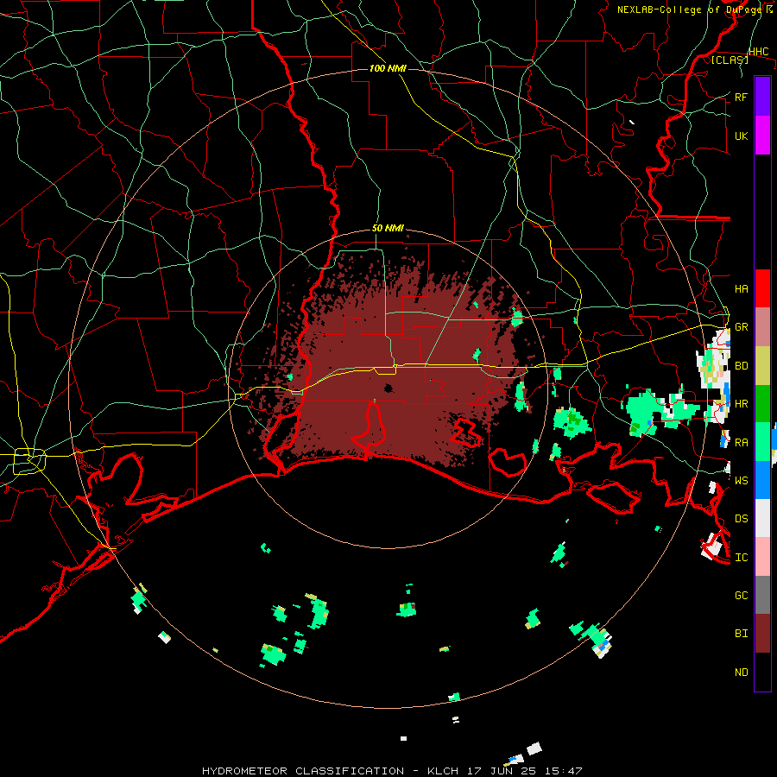The height and width of the screenshot is (777, 777).
Task: Click the "[CLAS]" label text
Action: pos(730,60)
